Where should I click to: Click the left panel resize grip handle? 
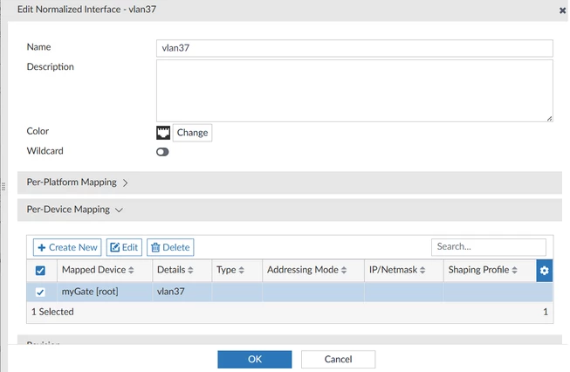click(3, 187)
